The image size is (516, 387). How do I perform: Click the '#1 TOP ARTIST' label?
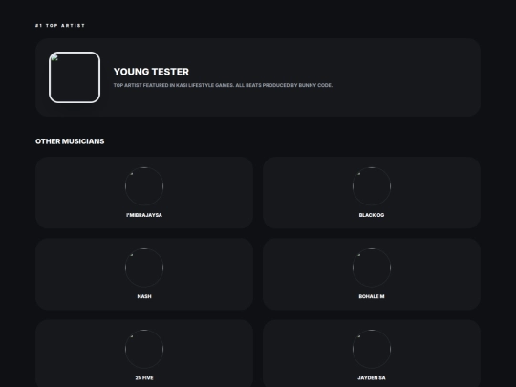60,26
